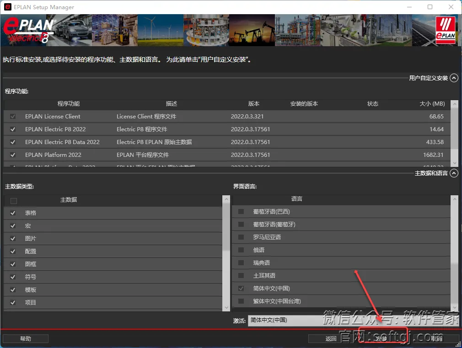
Task: Disable the 符号 master data item
Action: coord(13,277)
